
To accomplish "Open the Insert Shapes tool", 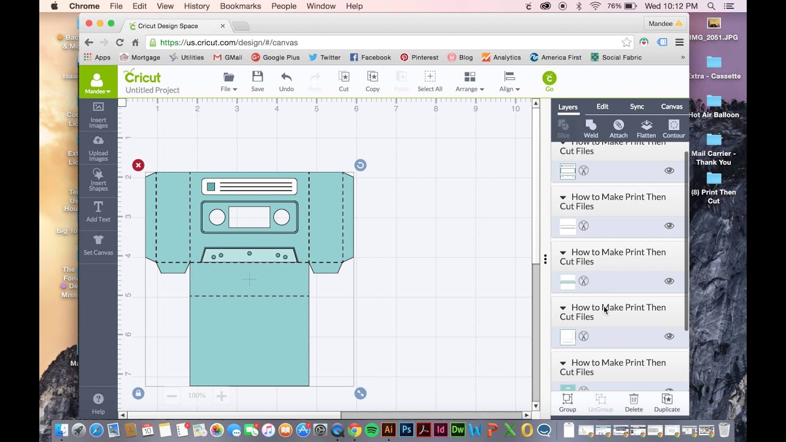I will pyautogui.click(x=98, y=180).
